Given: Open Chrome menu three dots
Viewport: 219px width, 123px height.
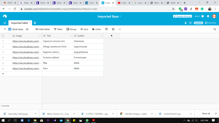Looking at the screenshot, I should [215, 9].
